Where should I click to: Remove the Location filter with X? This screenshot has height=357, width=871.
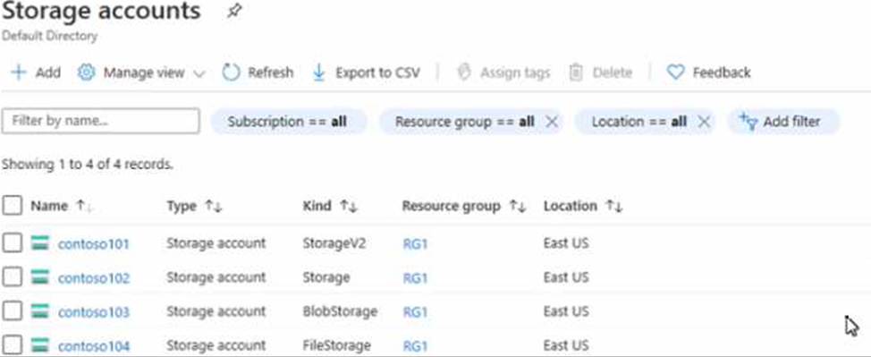pyautogui.click(x=704, y=121)
